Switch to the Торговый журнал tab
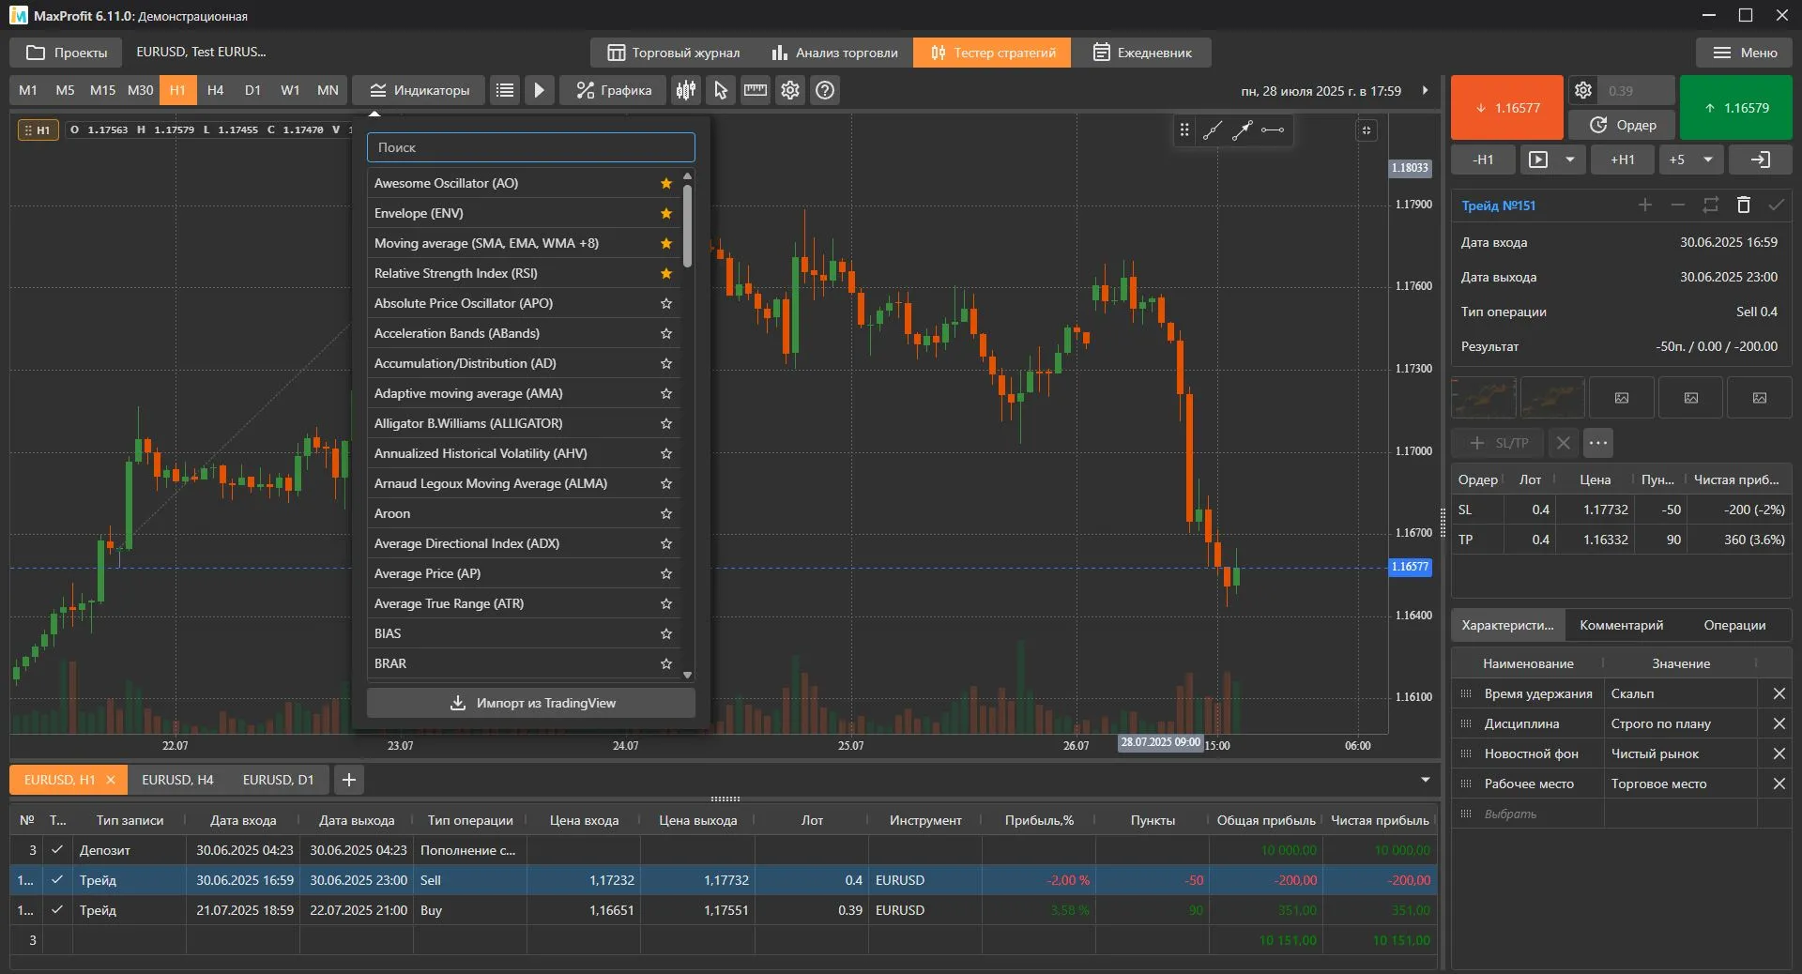 click(673, 53)
